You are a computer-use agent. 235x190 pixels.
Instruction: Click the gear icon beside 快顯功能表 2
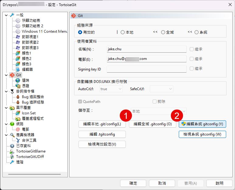18,26
